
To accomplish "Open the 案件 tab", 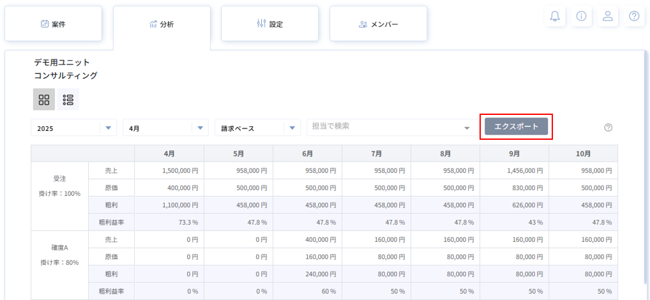I will 53,24.
